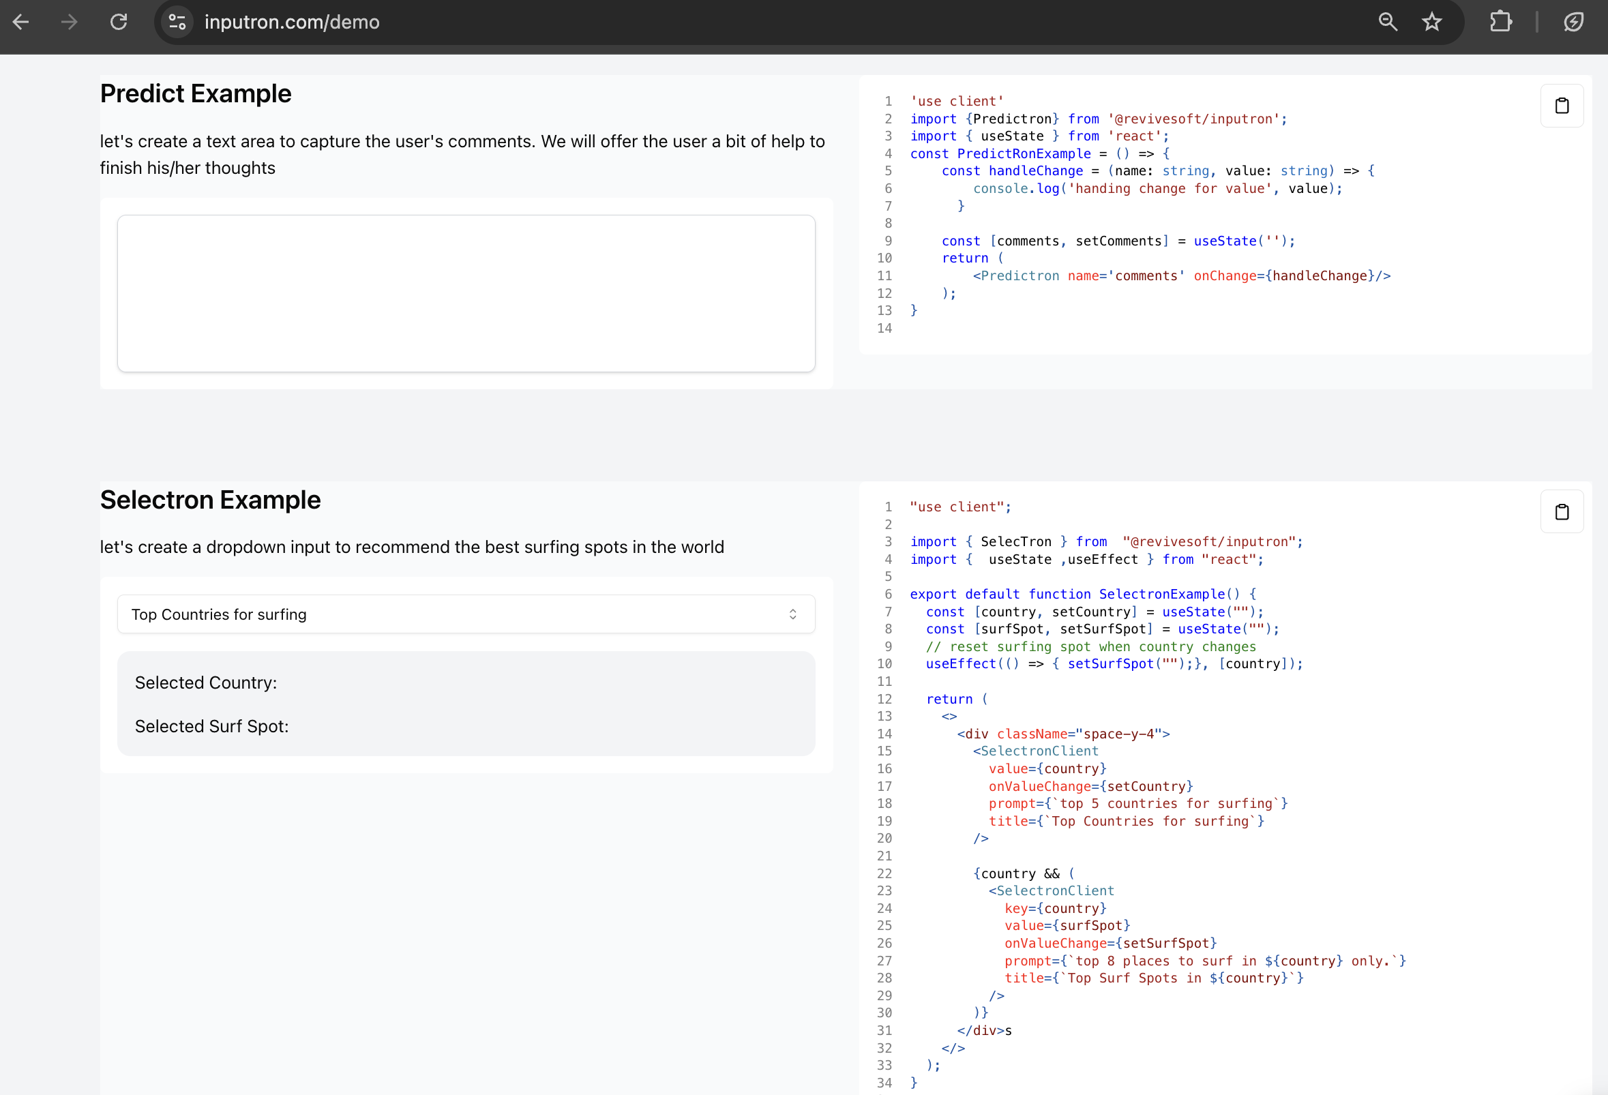Click the 'top 5 countries for surfing' prompt line
This screenshot has width=1608, height=1095.
[x=1137, y=804]
